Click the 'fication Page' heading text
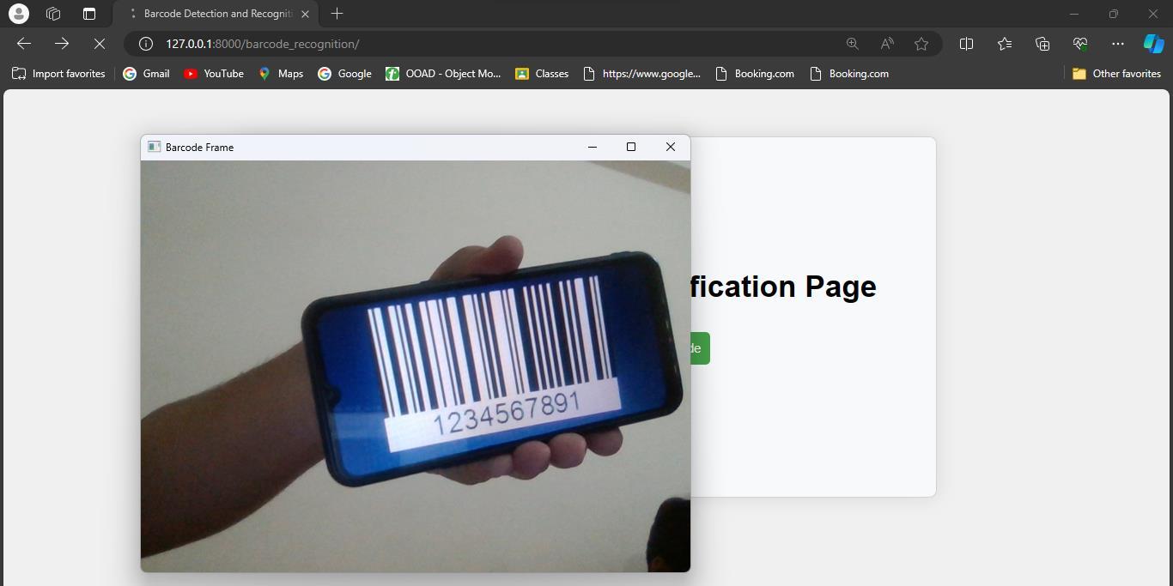The height and width of the screenshot is (586, 1173). (783, 287)
